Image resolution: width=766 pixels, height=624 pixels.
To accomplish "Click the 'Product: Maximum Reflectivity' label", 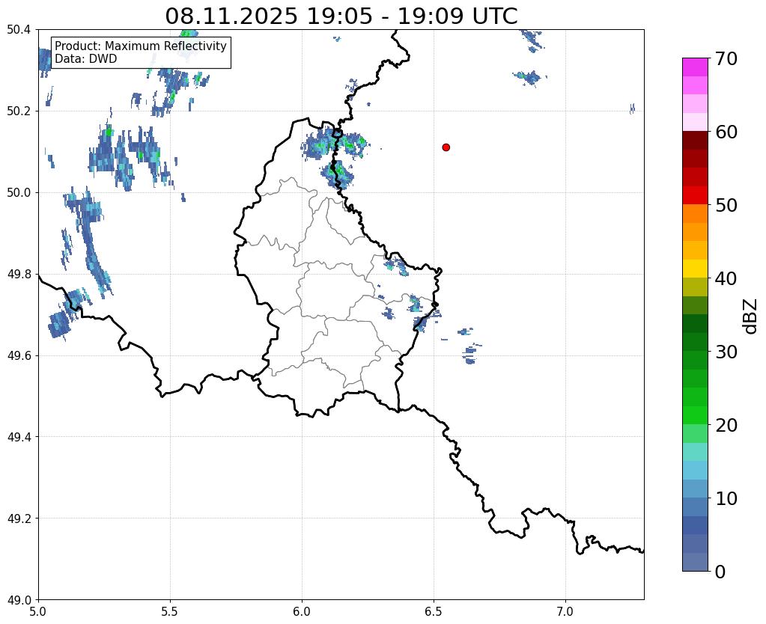I will click(x=141, y=46).
